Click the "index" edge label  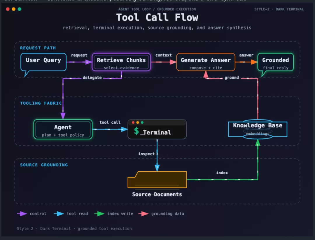click(x=222, y=173)
